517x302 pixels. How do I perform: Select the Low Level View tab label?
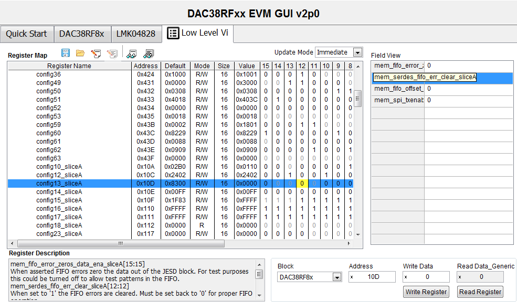205,33
